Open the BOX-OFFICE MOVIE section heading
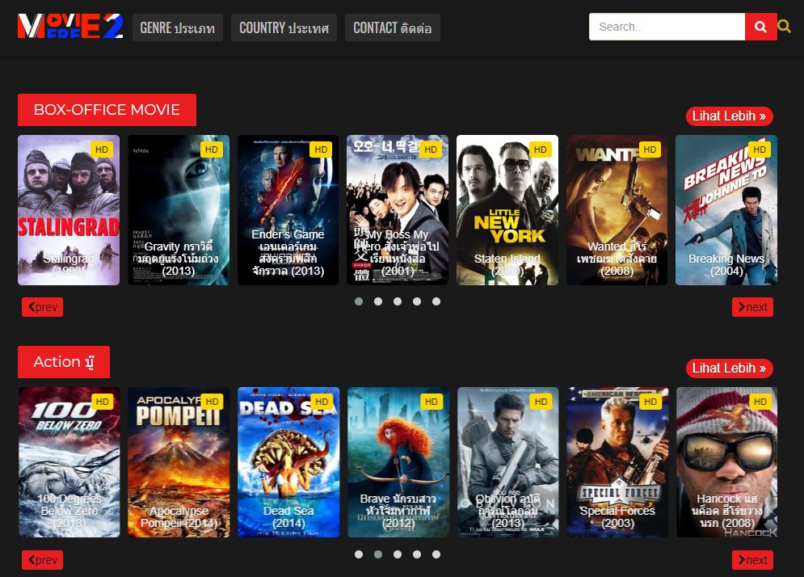The image size is (804, 577). point(107,110)
